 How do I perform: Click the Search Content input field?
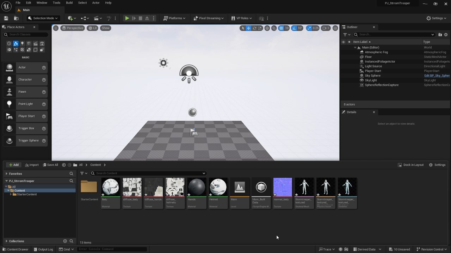(148, 173)
